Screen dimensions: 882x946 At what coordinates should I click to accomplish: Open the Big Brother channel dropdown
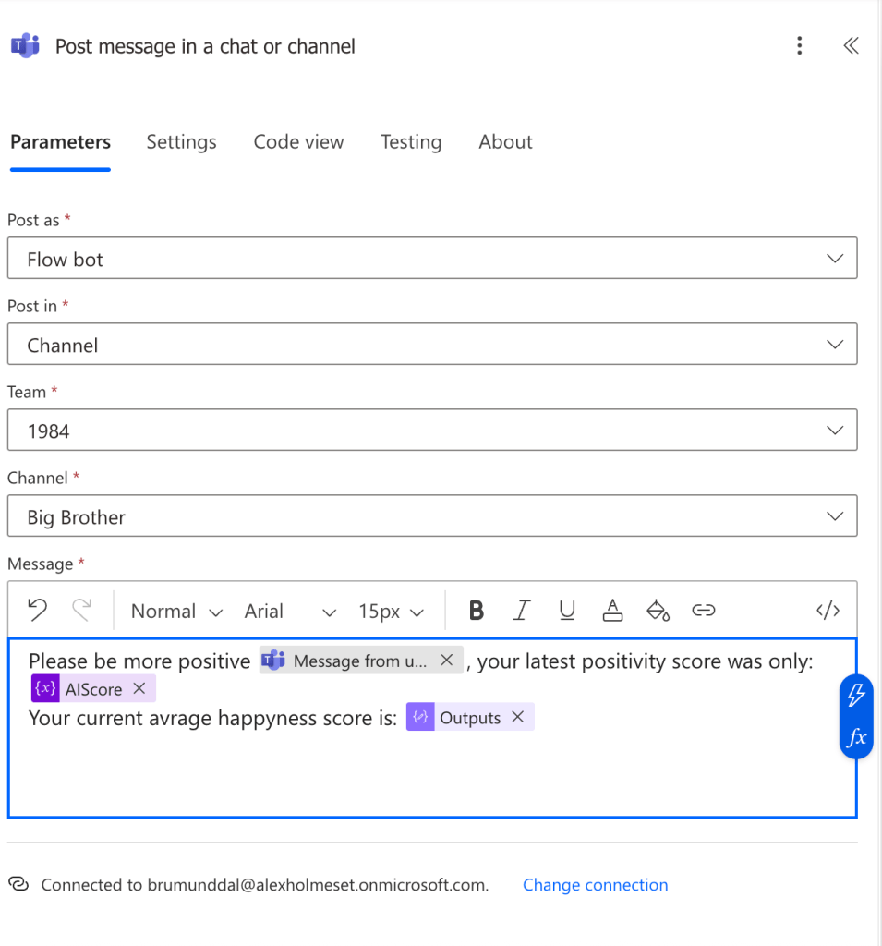[431, 517]
